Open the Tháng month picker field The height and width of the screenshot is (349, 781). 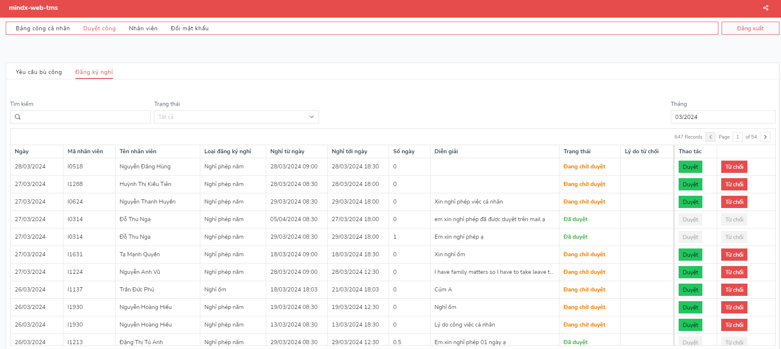[x=722, y=117]
